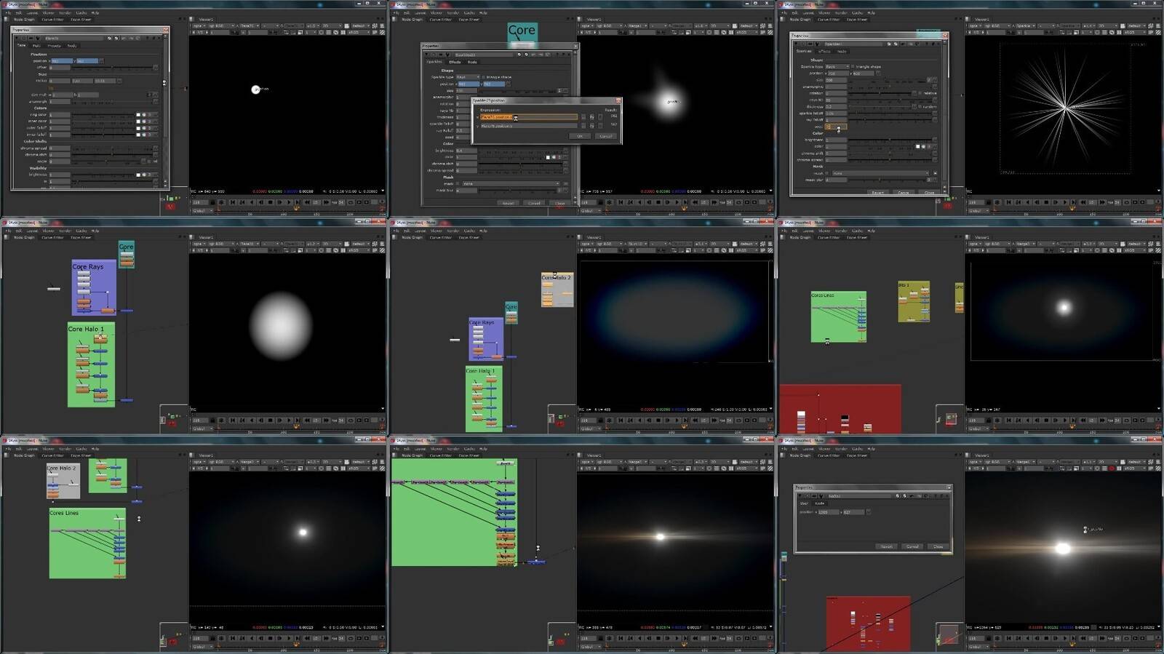Flare properties window: click red node graph mini-map icon
The width and height of the screenshot is (1164, 654).
(x=170, y=207)
